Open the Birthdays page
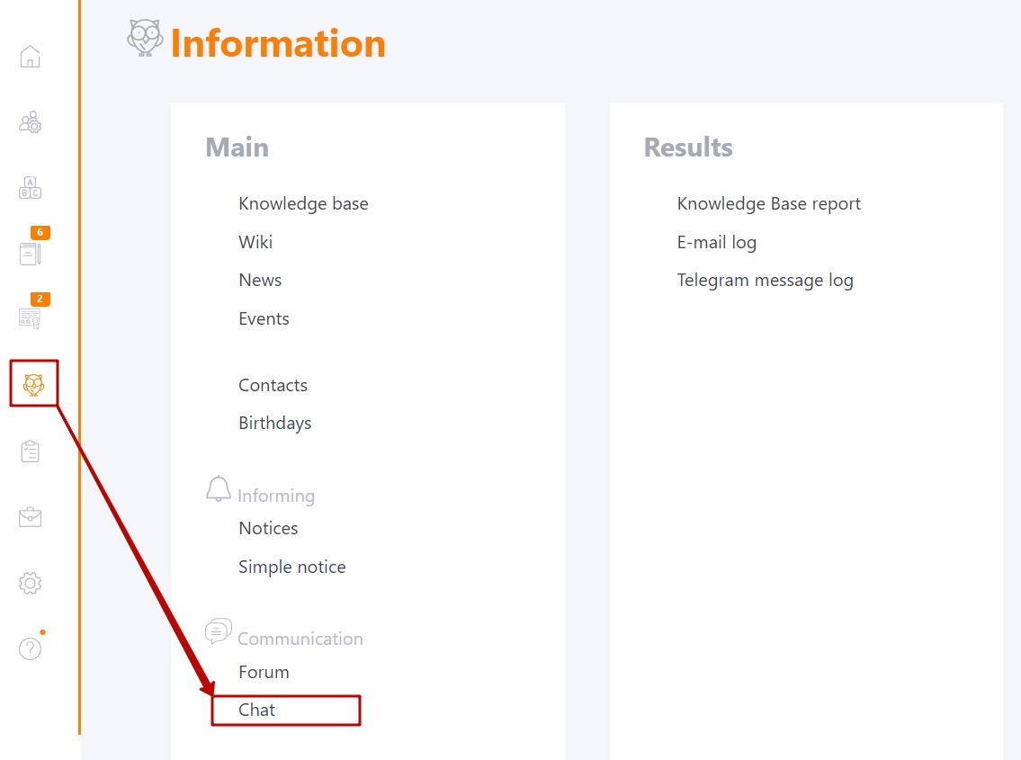The height and width of the screenshot is (760, 1021). click(274, 424)
